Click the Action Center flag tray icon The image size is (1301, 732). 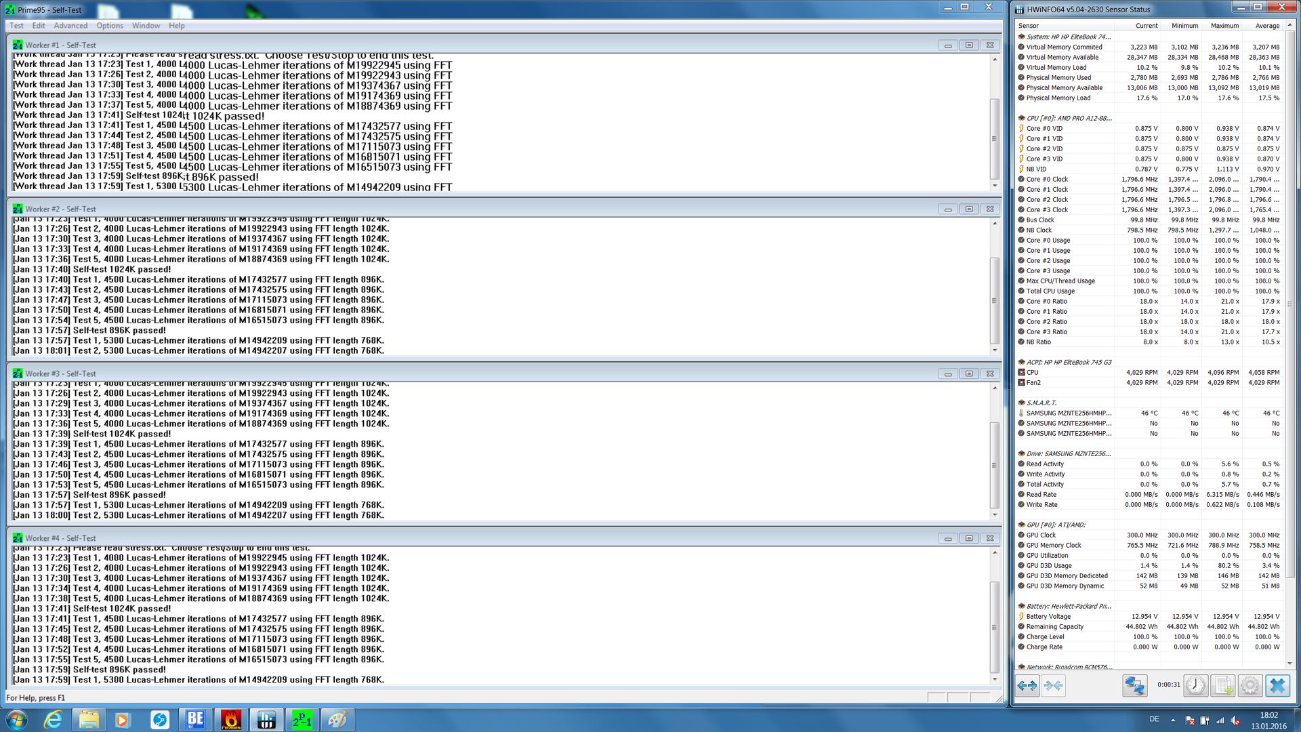click(x=1190, y=720)
